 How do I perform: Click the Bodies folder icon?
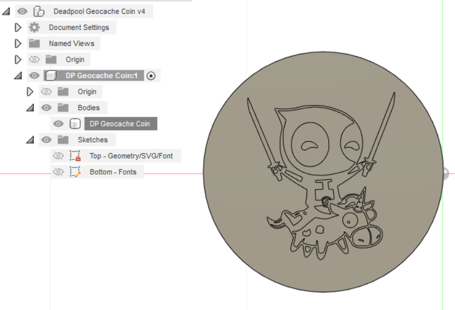click(x=62, y=107)
